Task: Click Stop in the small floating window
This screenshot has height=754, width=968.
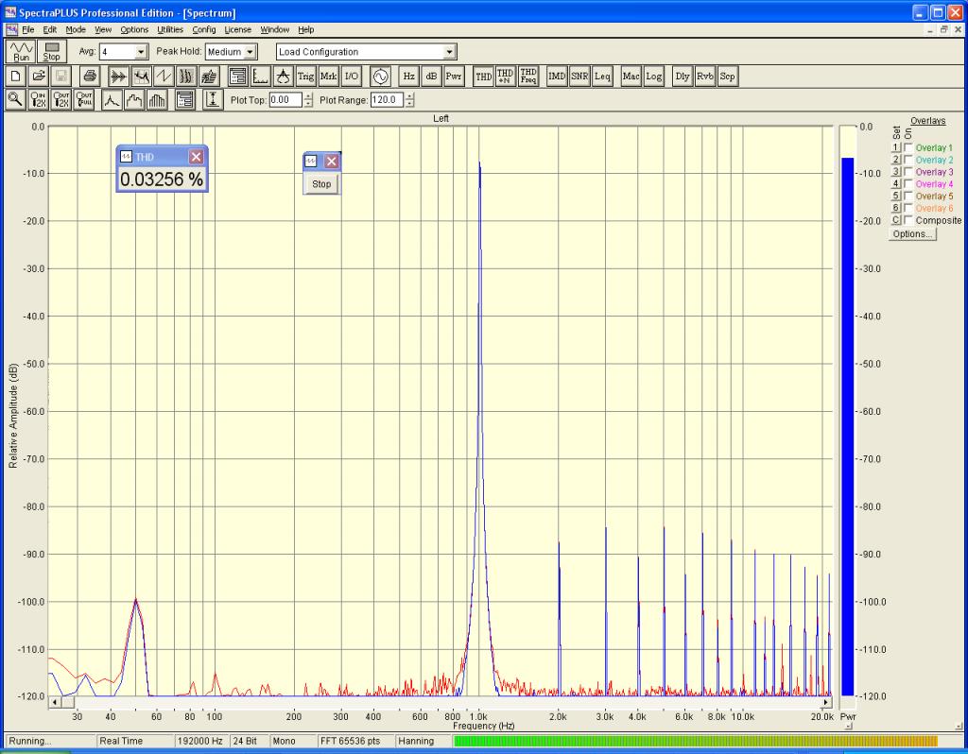Action: 321,183
